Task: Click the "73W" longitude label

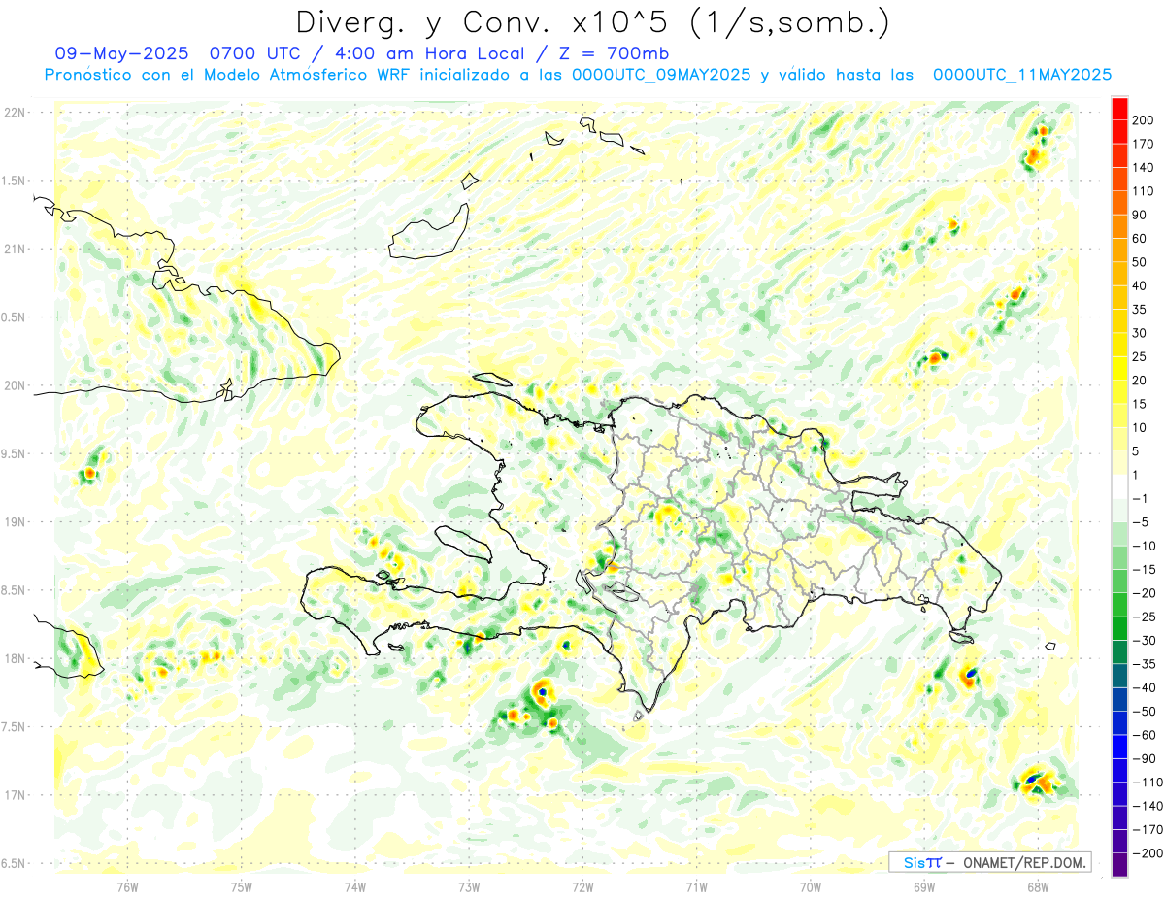Action: point(469,886)
